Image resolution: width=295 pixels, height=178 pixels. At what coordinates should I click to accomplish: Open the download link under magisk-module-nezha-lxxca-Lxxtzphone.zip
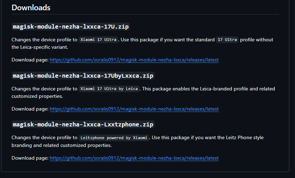point(134,158)
